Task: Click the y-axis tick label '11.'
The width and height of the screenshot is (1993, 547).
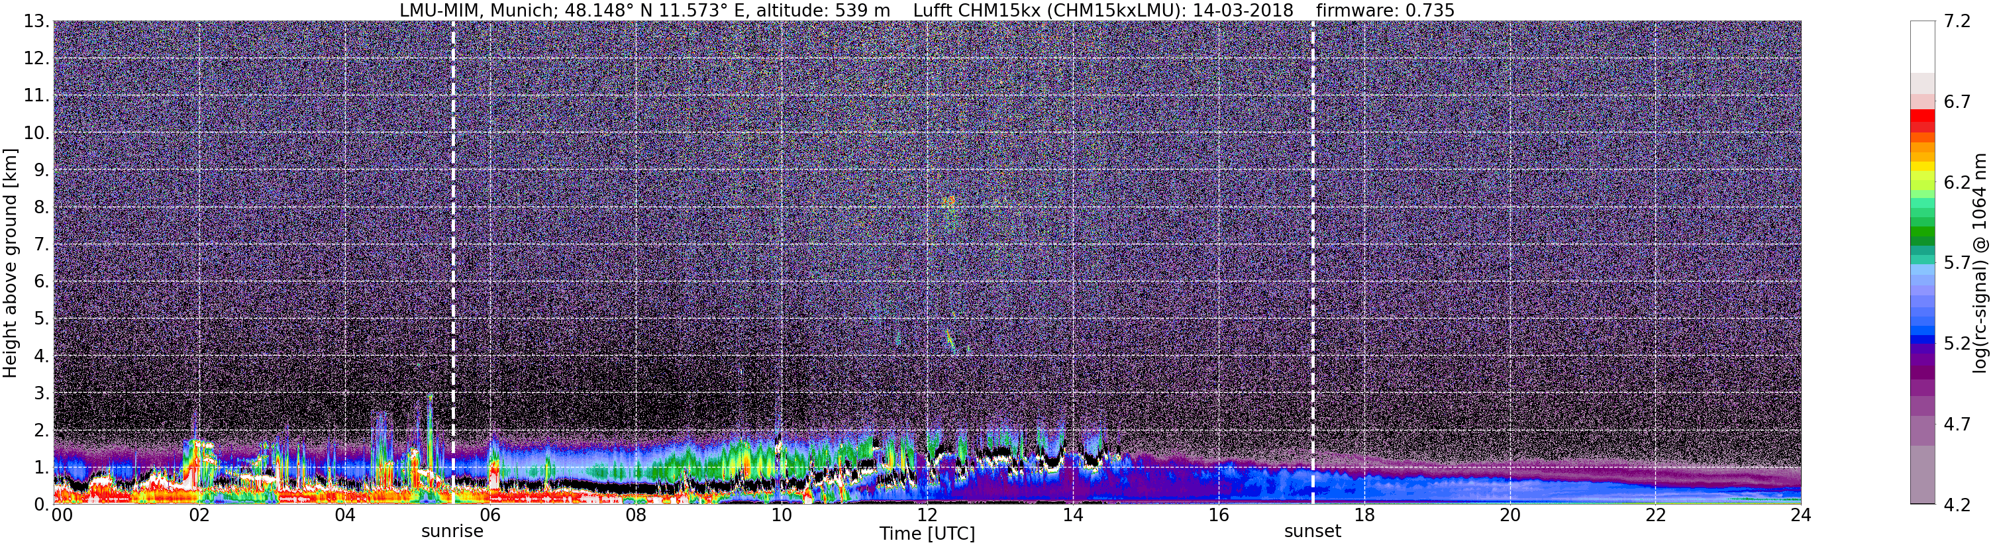Action: pyautogui.click(x=36, y=95)
